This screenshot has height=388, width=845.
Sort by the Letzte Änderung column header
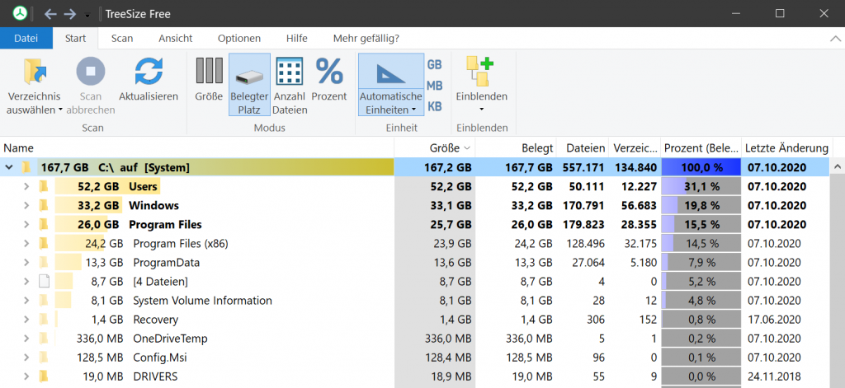click(786, 148)
